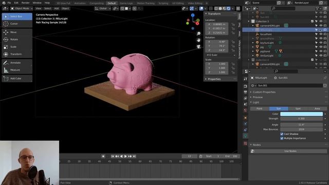Screen dimensions: 329x185
Task: Jump to the timeline start frame
Action: pos(113,156)
